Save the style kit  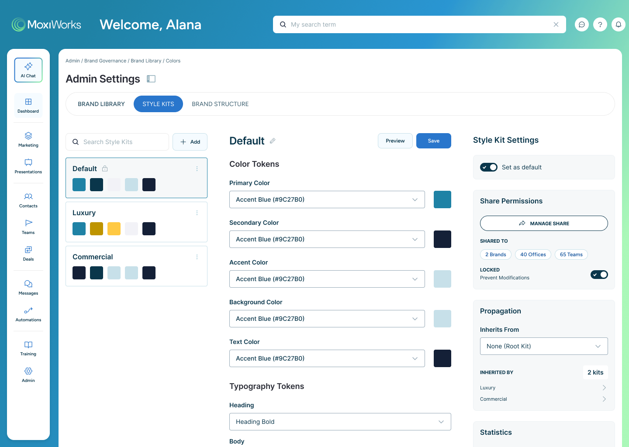pyautogui.click(x=434, y=141)
